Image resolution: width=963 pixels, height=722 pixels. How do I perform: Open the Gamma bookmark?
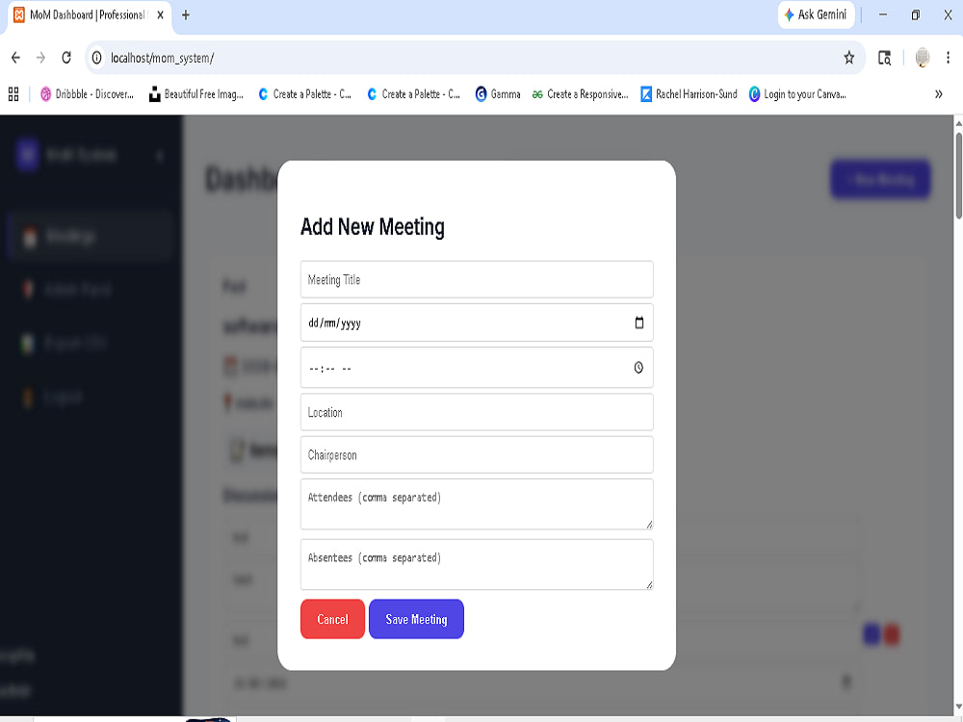click(498, 94)
